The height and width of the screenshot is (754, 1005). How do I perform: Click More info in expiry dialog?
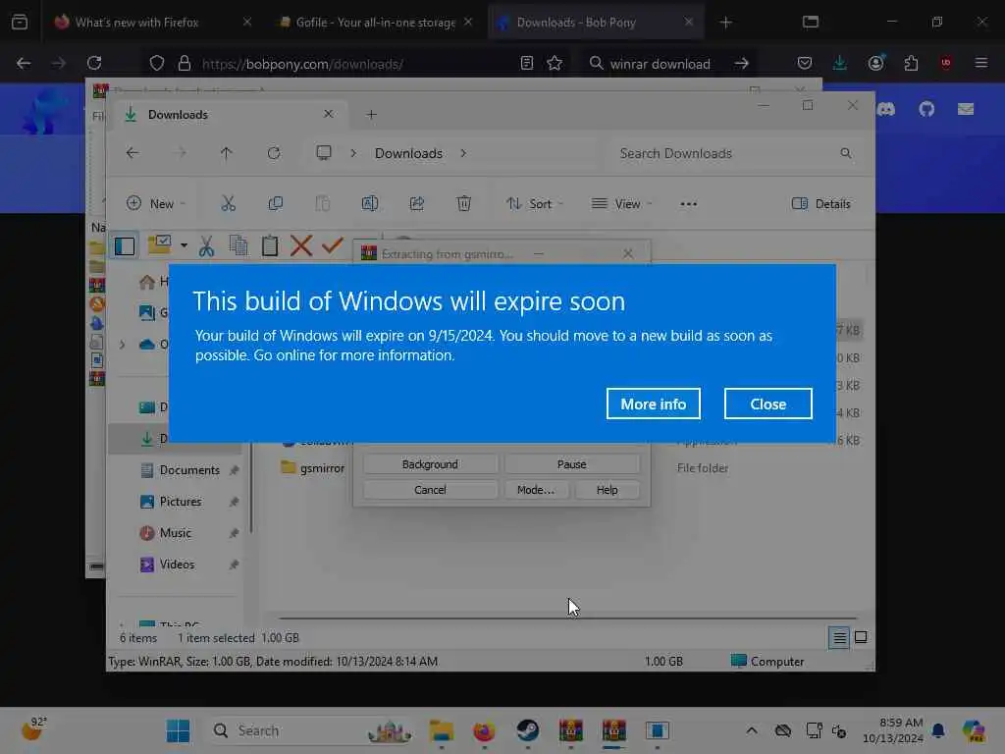point(653,404)
